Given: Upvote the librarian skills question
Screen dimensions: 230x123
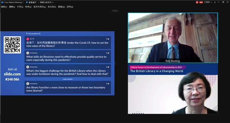Looking at the screenshot, I should click(108, 53).
